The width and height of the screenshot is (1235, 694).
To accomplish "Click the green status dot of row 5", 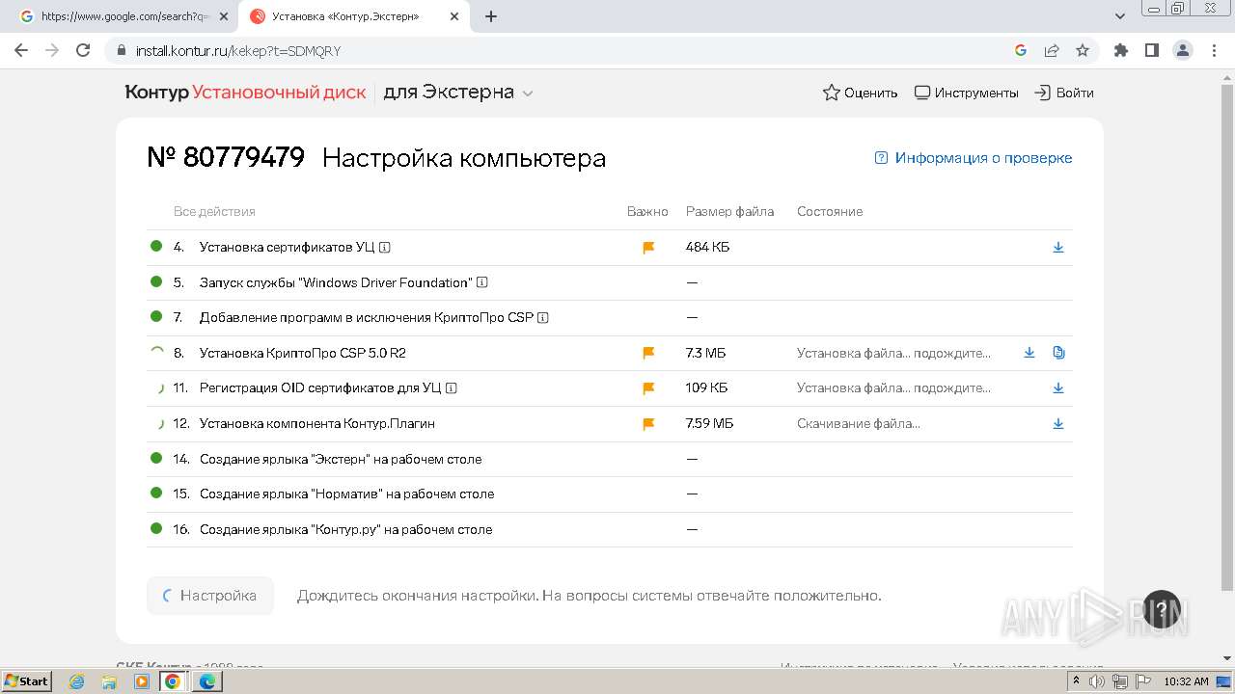I will click(x=156, y=281).
